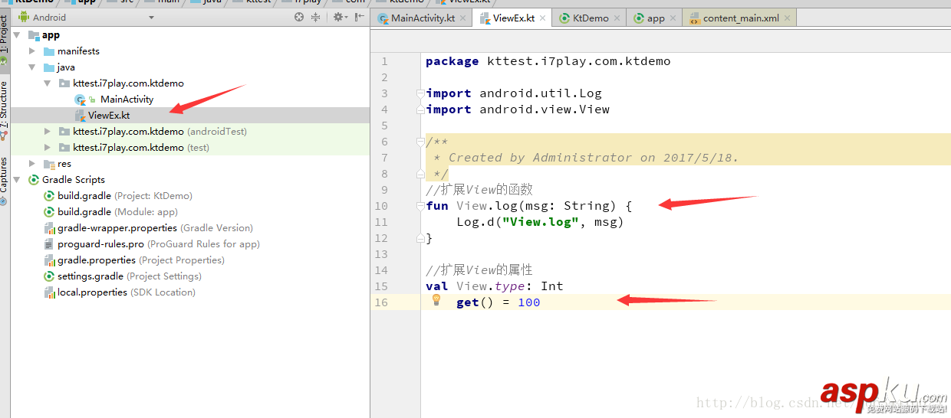This screenshot has width=951, height=418.
Task: Click line number 5 in the gutter
Action: click(x=384, y=126)
